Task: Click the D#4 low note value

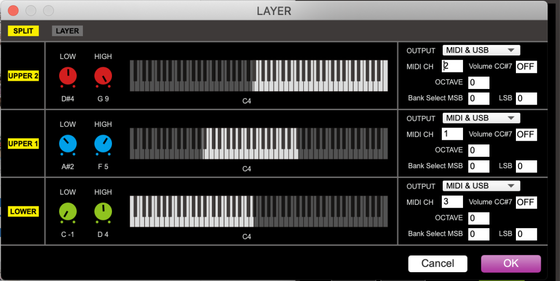Action: tap(67, 99)
